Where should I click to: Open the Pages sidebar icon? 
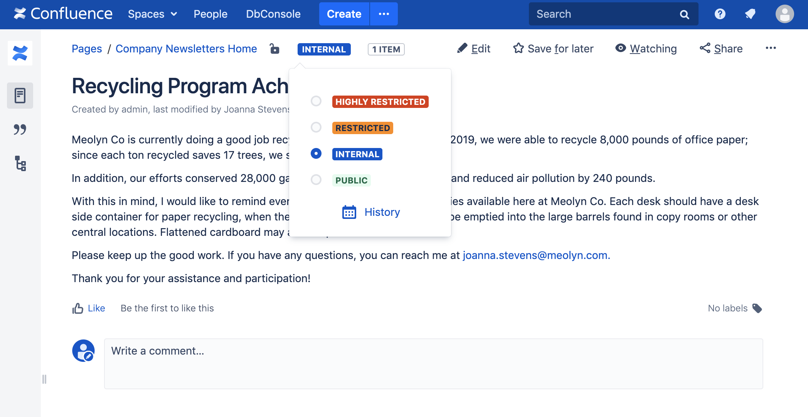pyautogui.click(x=20, y=96)
